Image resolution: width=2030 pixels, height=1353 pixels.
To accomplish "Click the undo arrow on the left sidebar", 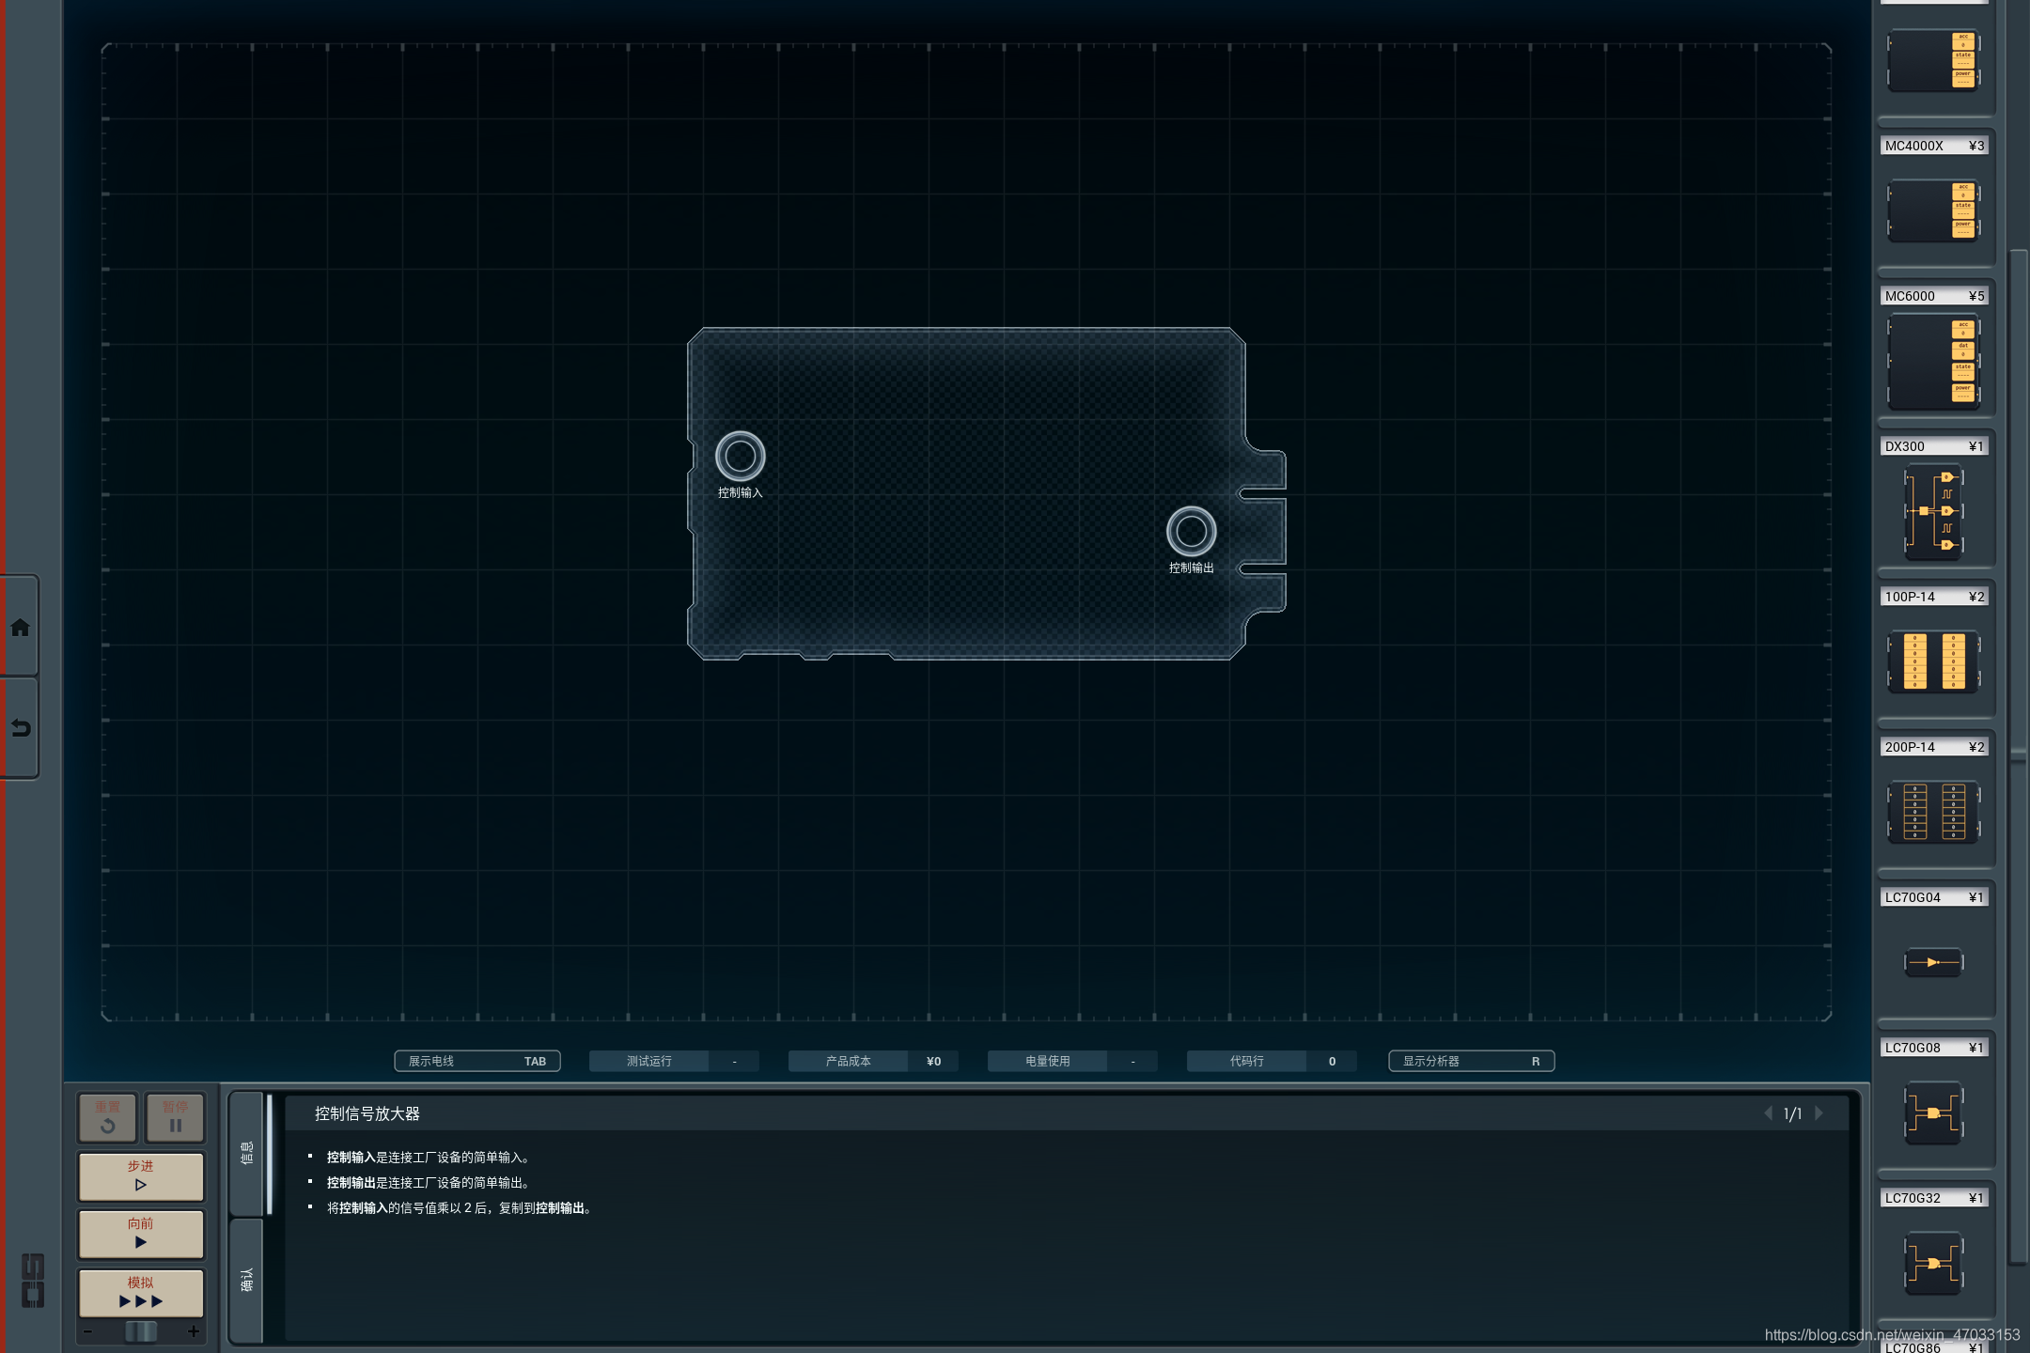I will (20, 727).
